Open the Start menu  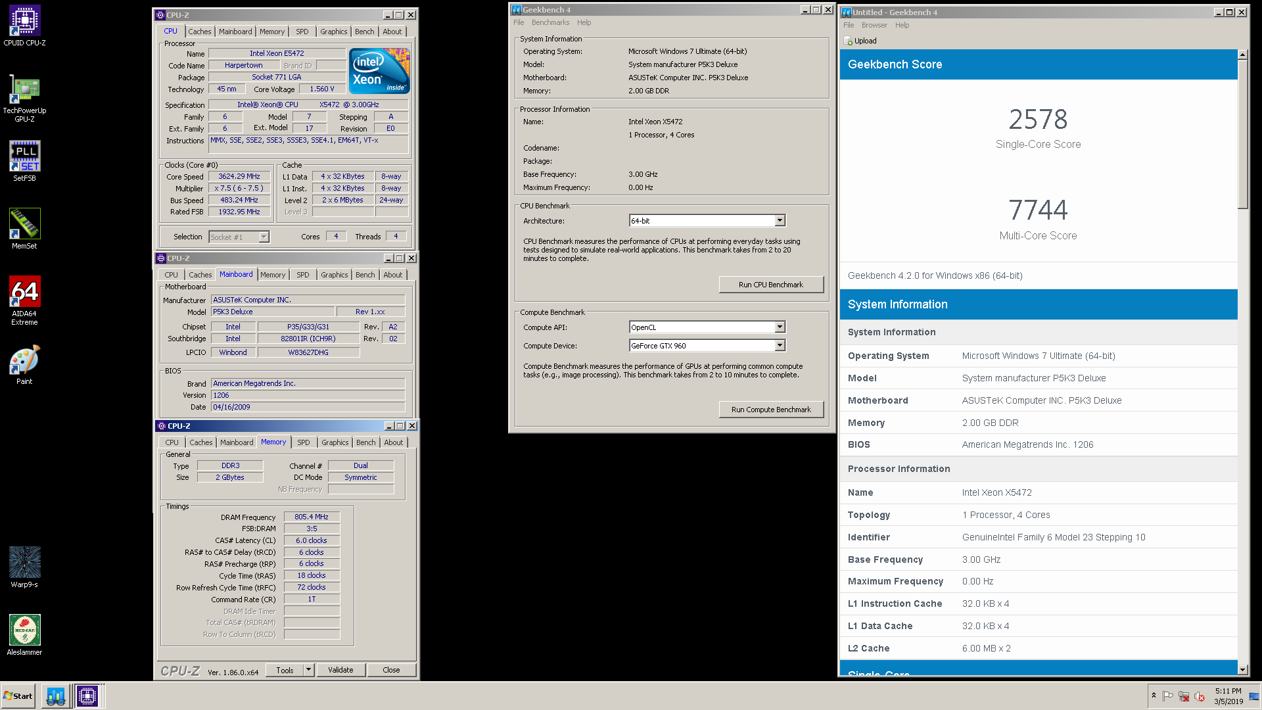18,696
